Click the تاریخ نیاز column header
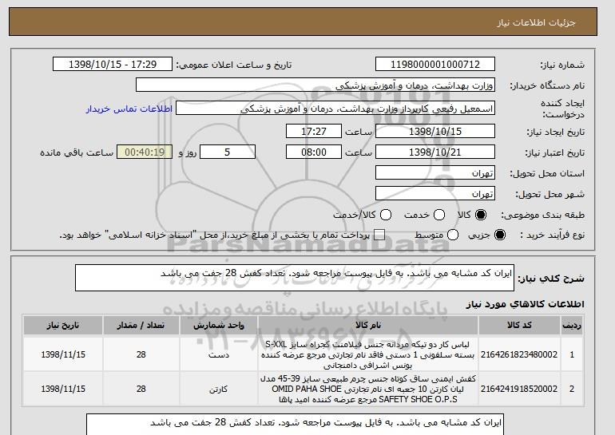The height and width of the screenshot is (435, 615). click(63, 326)
